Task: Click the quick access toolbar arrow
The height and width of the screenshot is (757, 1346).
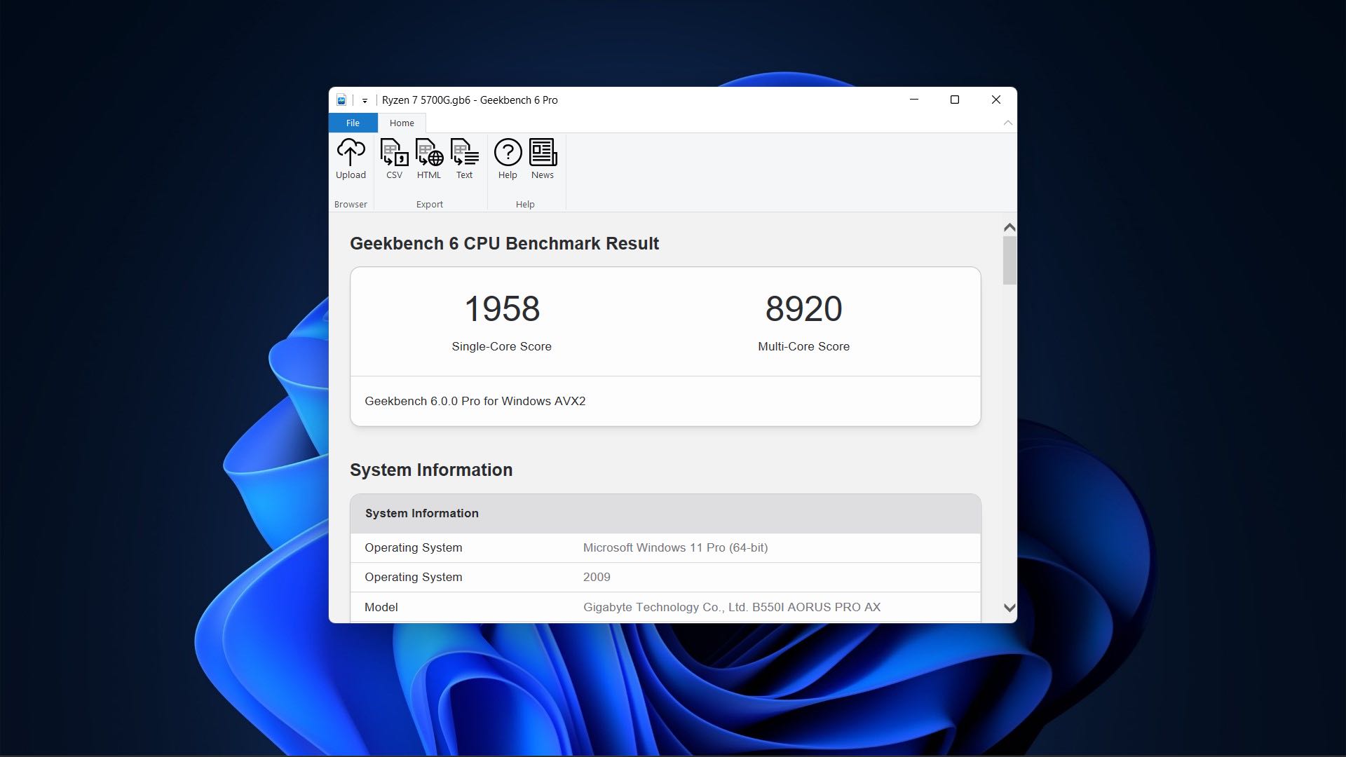Action: tap(363, 100)
